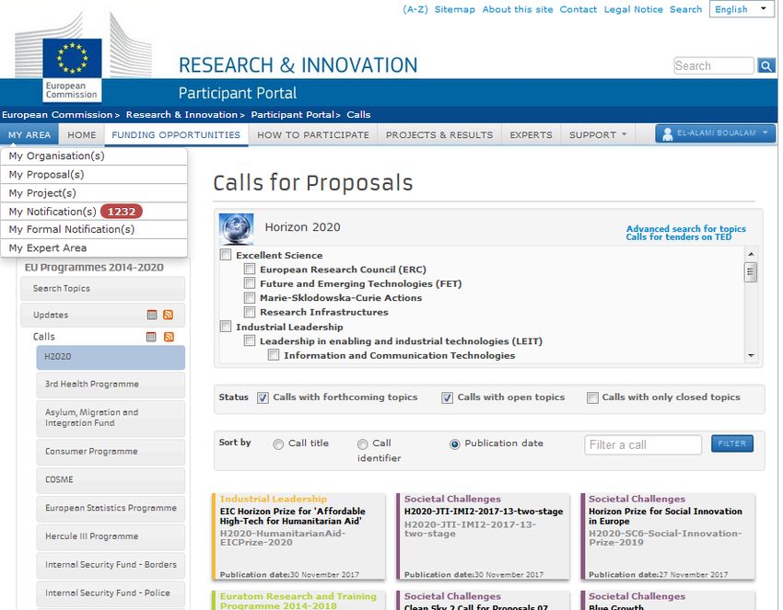Sort by Call title radio button
Screen dimensions: 783x610
coord(278,443)
